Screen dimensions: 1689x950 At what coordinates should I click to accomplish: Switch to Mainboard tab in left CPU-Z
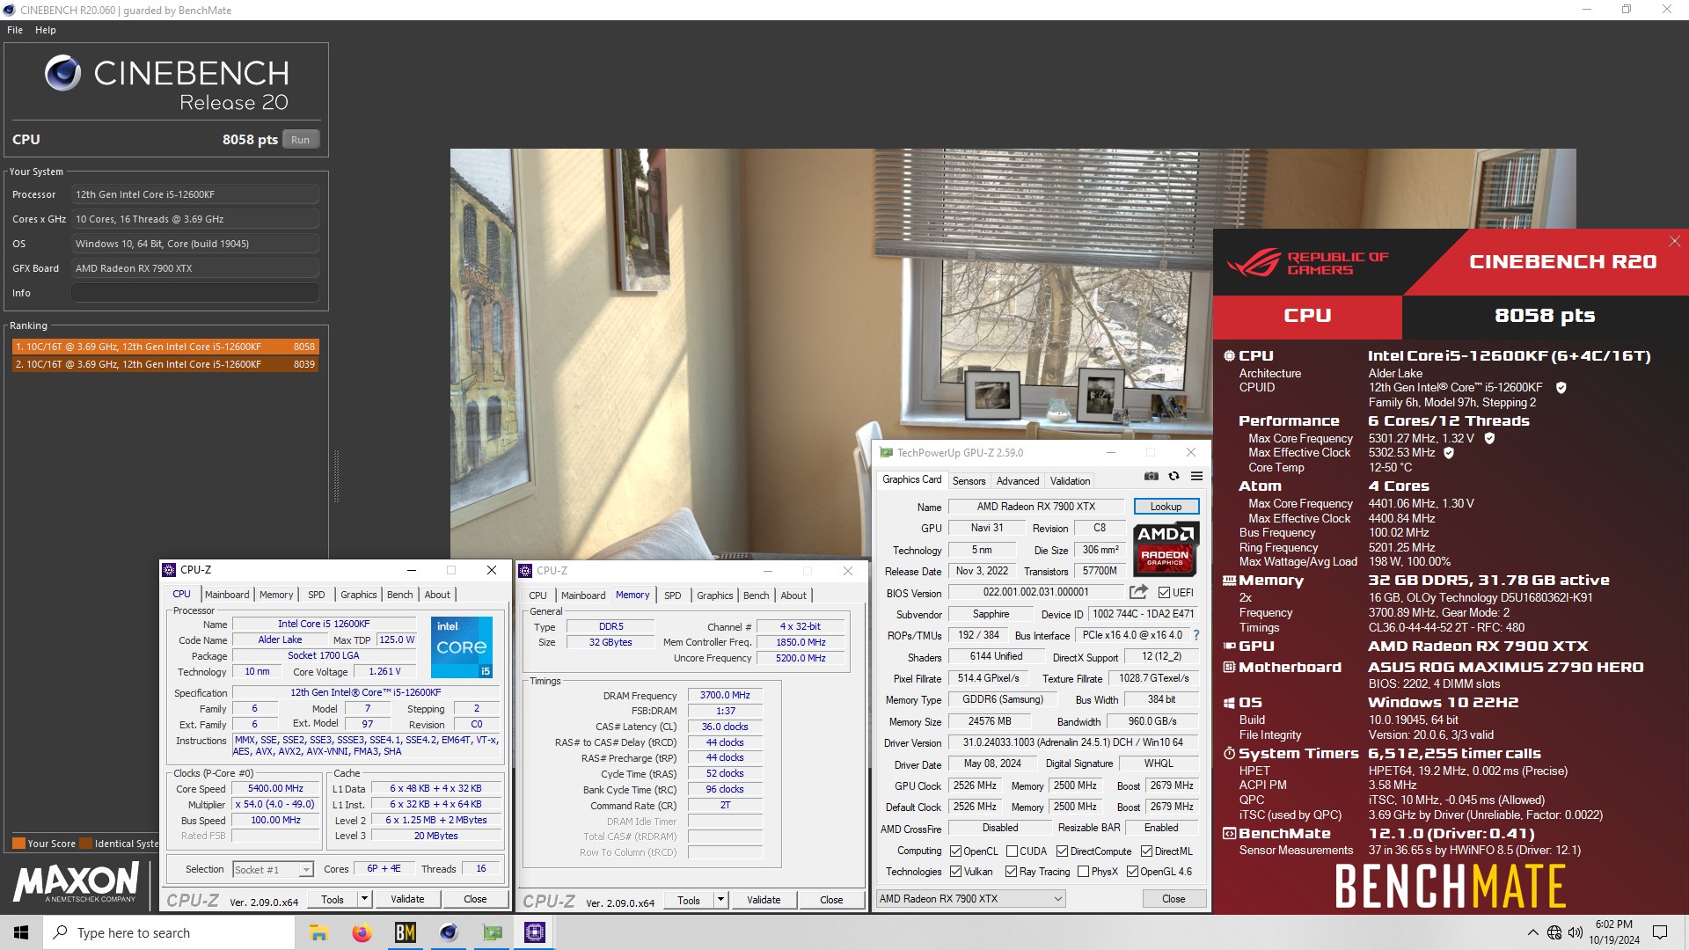pyautogui.click(x=227, y=595)
